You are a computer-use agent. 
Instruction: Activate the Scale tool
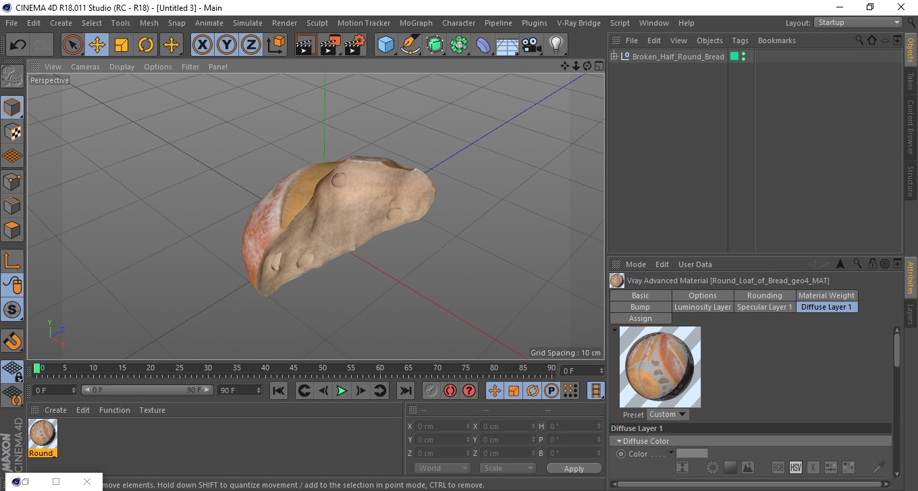[122, 45]
